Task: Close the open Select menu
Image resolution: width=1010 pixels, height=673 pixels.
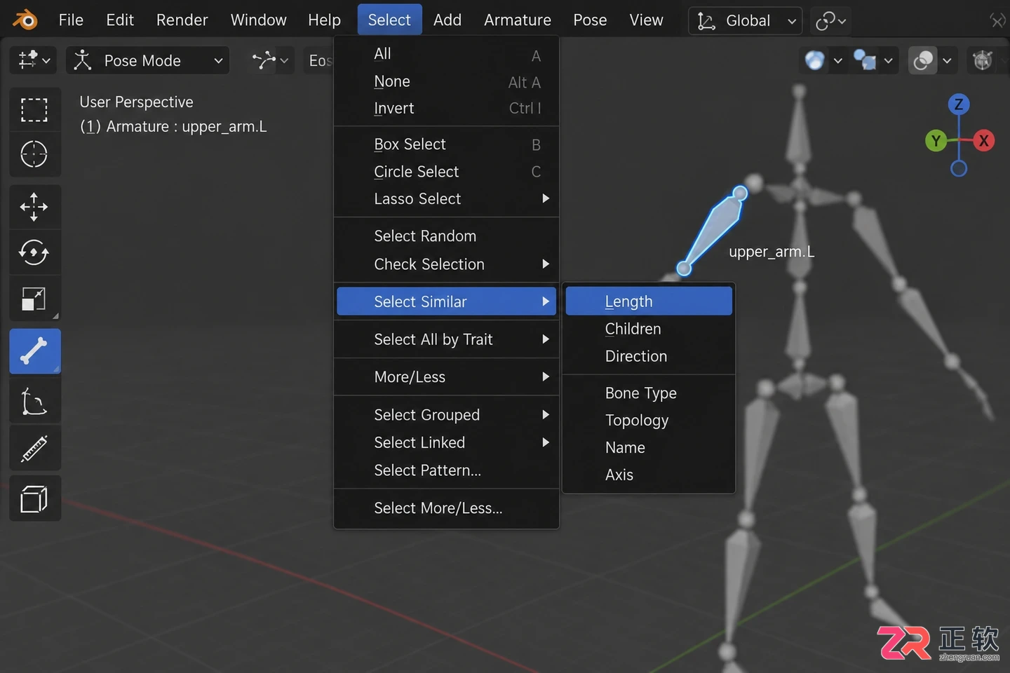Action: pos(389,20)
